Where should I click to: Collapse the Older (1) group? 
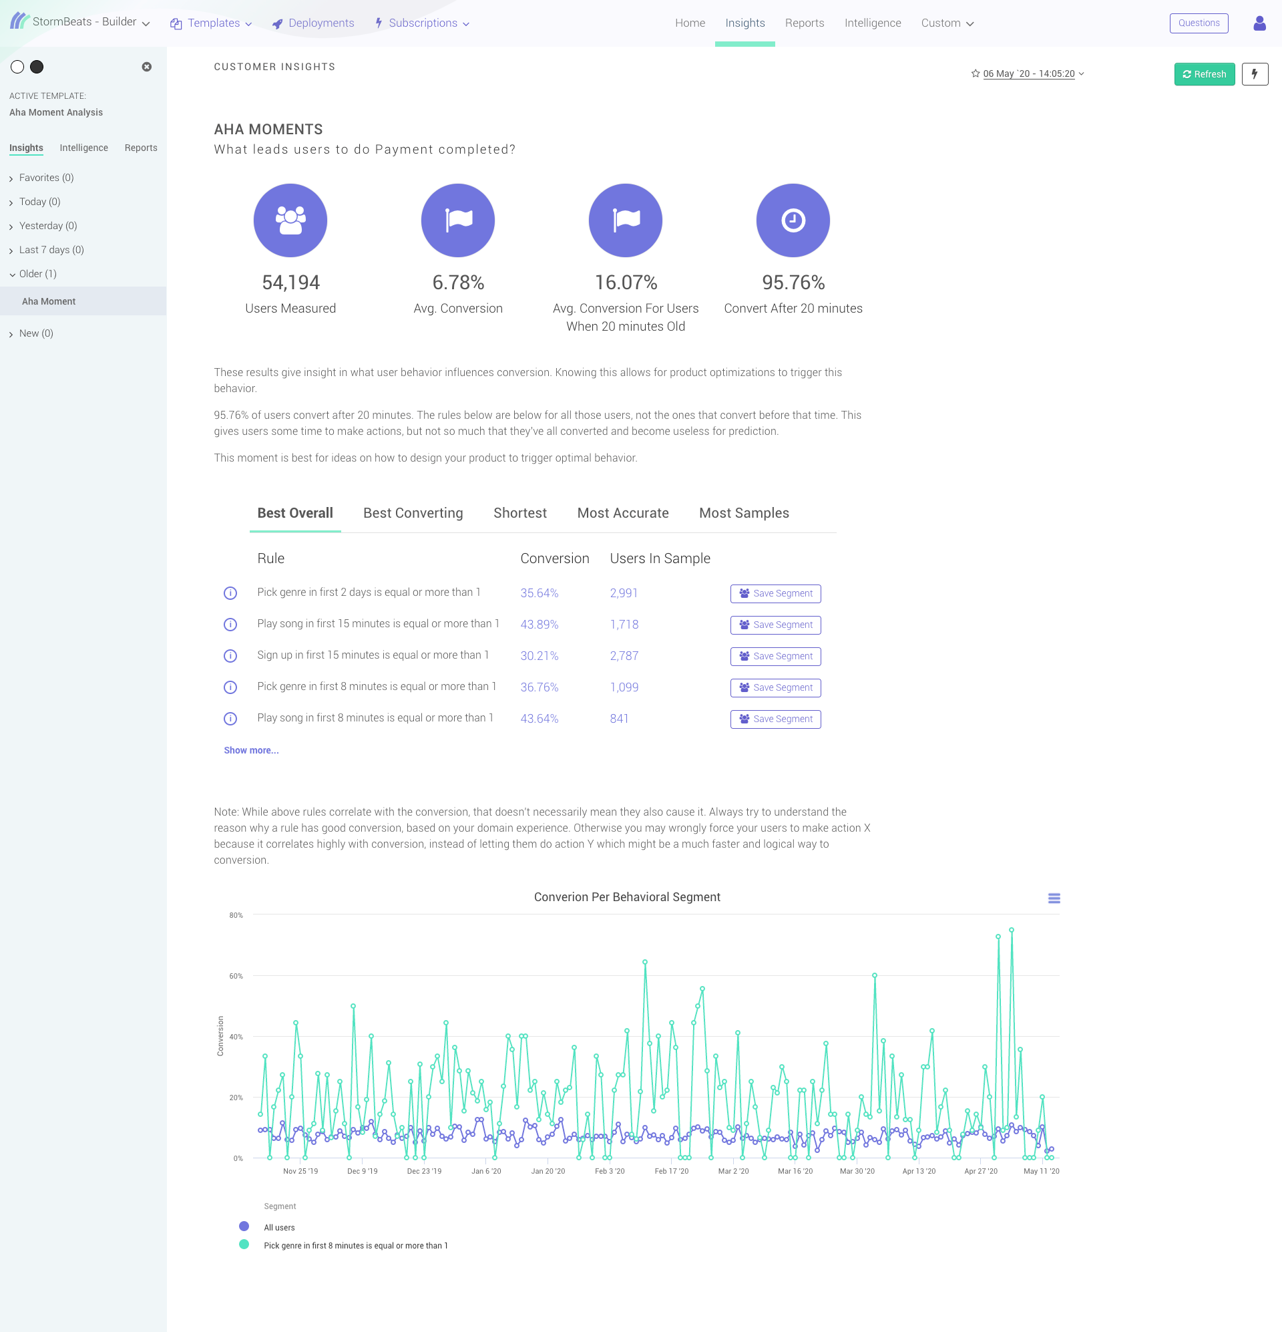[x=37, y=274]
